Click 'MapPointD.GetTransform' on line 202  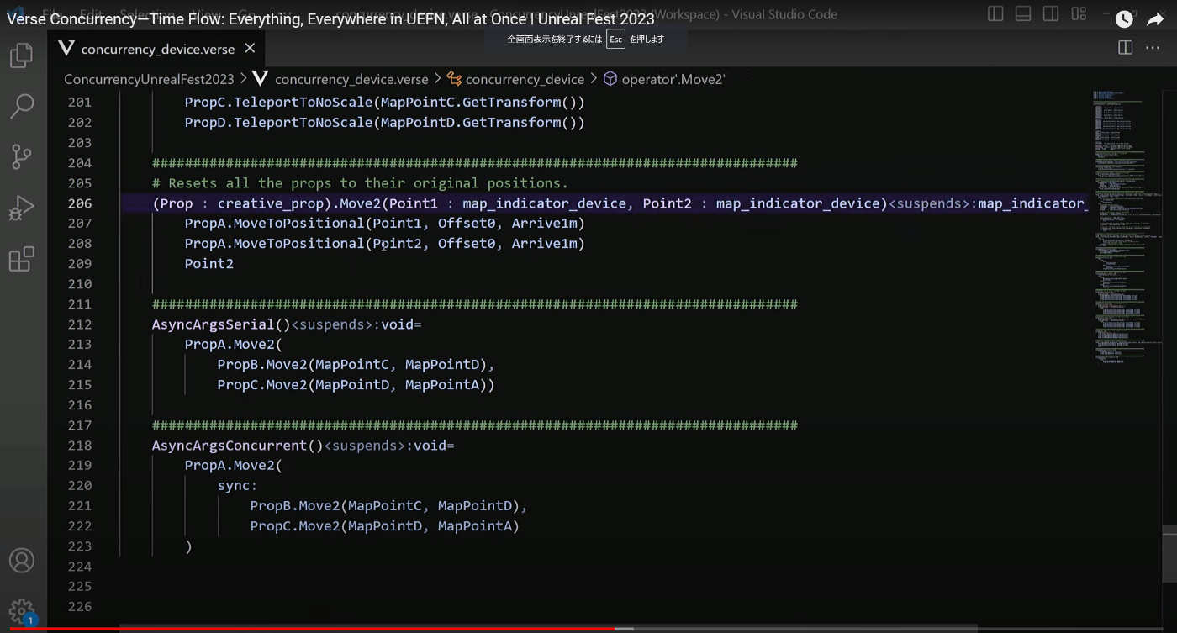tap(471, 123)
